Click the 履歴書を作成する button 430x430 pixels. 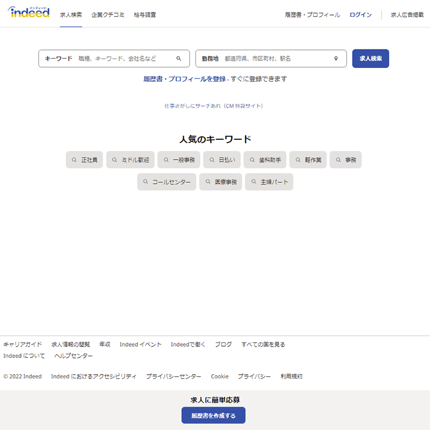[x=213, y=415]
